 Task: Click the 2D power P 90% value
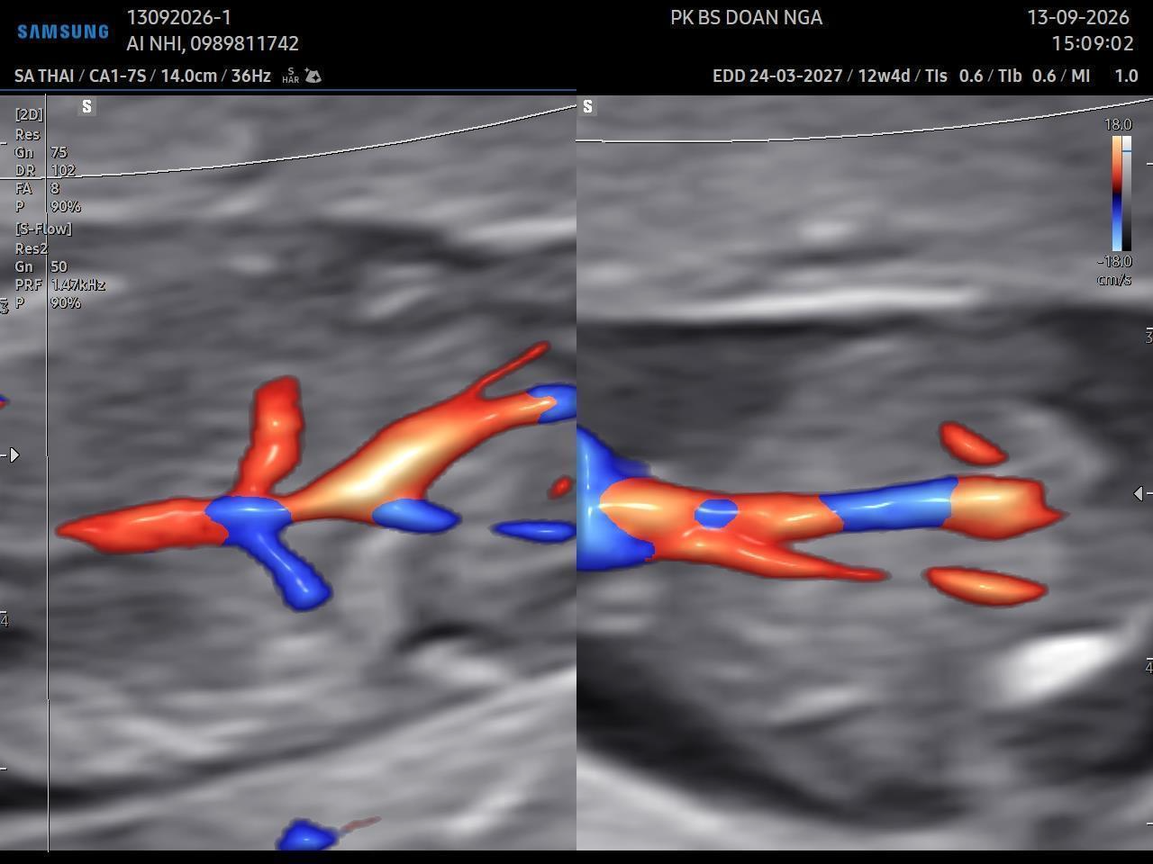tap(66, 206)
